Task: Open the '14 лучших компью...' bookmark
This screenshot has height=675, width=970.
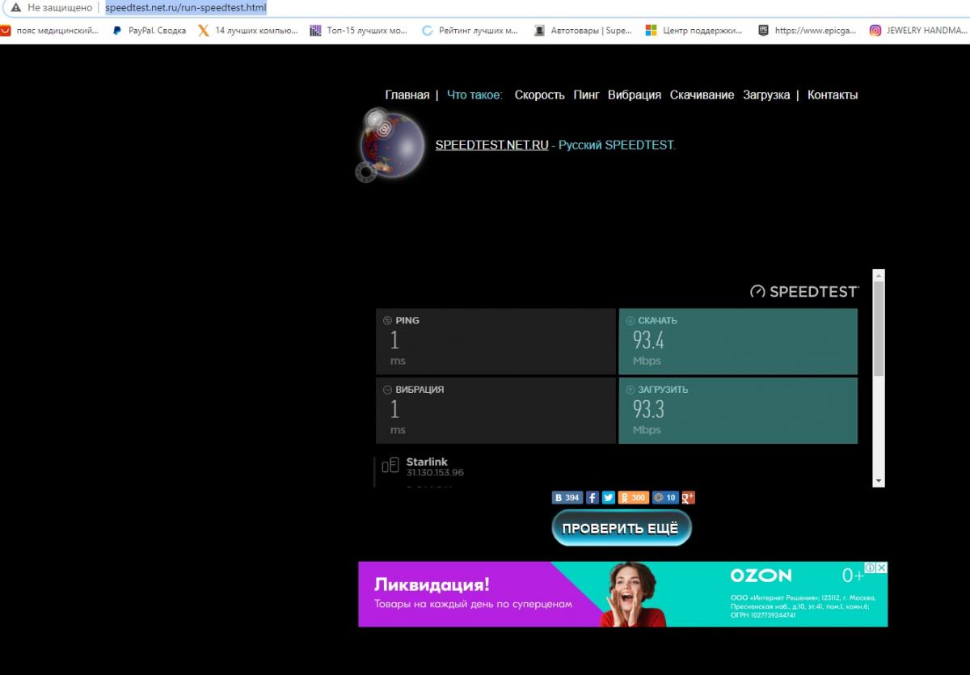Action: [x=247, y=31]
